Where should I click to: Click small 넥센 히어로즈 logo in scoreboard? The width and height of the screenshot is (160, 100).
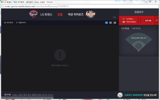click(x=124, y=22)
